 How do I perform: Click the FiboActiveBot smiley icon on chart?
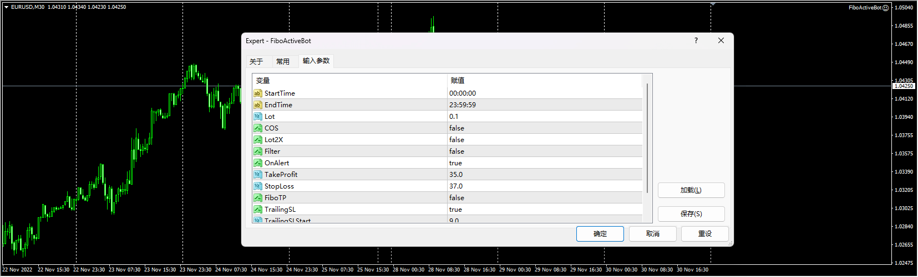(x=885, y=8)
